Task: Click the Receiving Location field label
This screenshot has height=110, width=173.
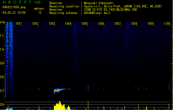Action: (64, 6)
